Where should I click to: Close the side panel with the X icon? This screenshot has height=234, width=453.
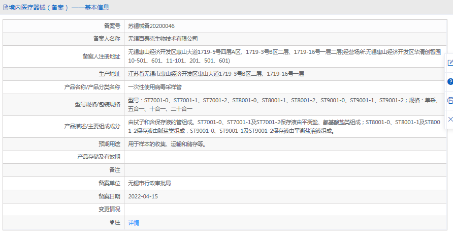coord(450,119)
